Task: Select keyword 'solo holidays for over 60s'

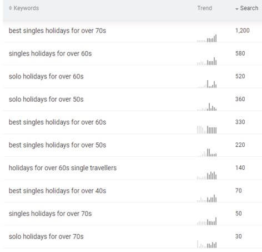Action: click(46, 76)
